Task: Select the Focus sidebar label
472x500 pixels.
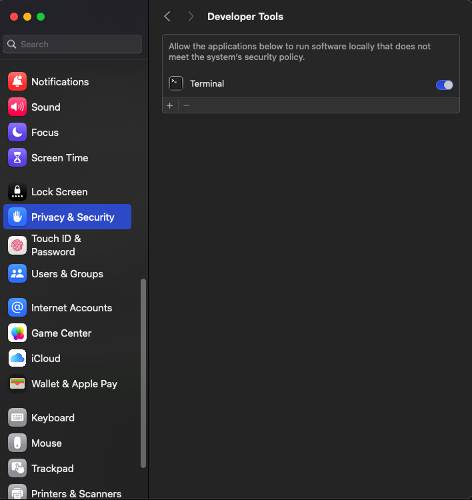Action: click(45, 133)
